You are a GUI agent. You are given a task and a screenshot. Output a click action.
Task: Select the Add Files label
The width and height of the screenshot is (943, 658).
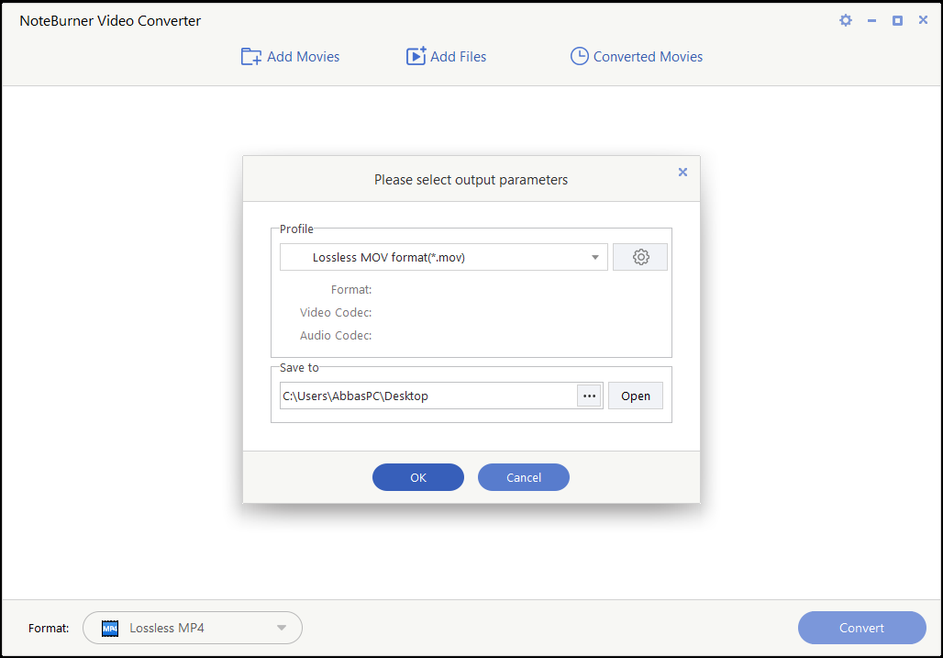(459, 57)
